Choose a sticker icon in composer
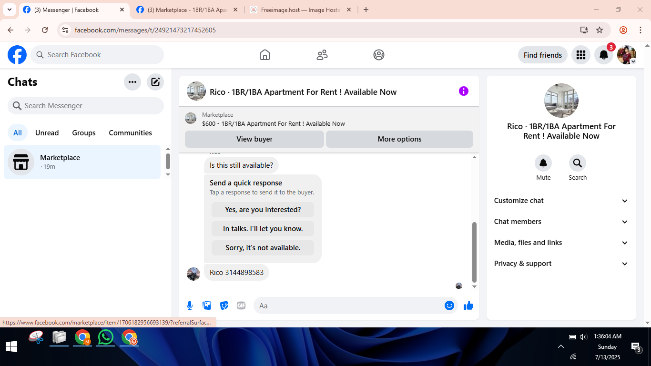 coord(224,305)
